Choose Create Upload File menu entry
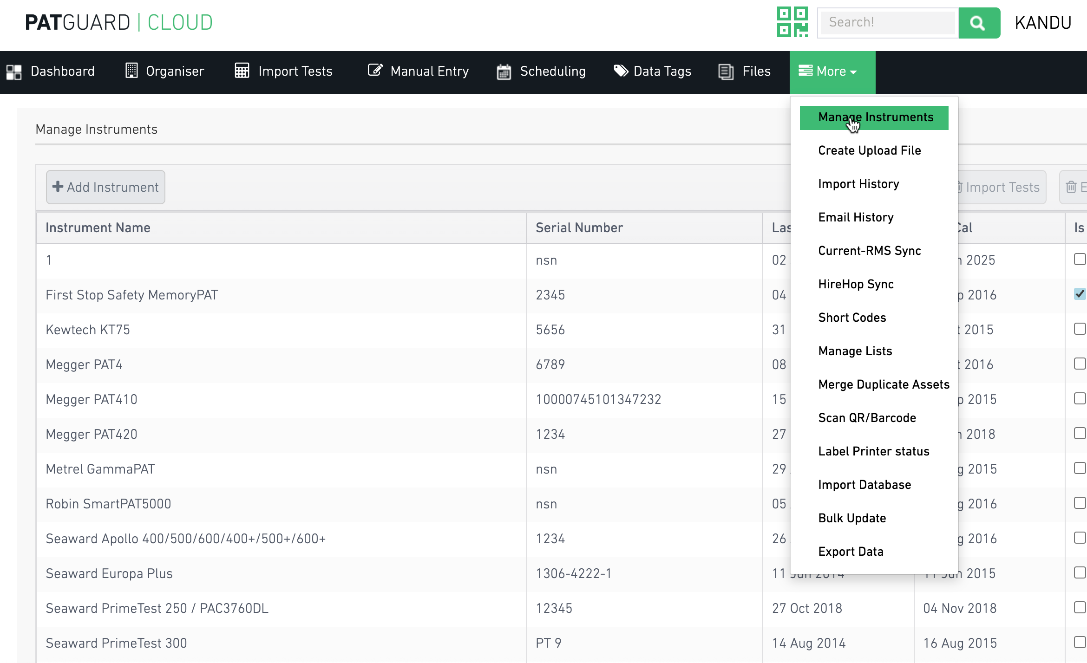 tap(869, 150)
